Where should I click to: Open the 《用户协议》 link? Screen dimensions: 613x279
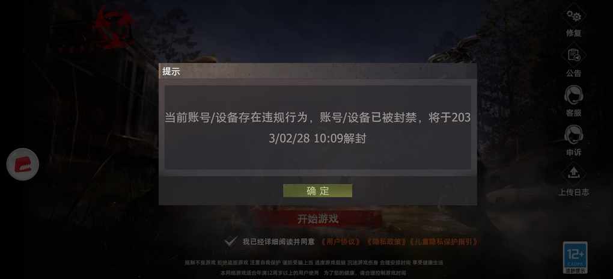click(340, 242)
